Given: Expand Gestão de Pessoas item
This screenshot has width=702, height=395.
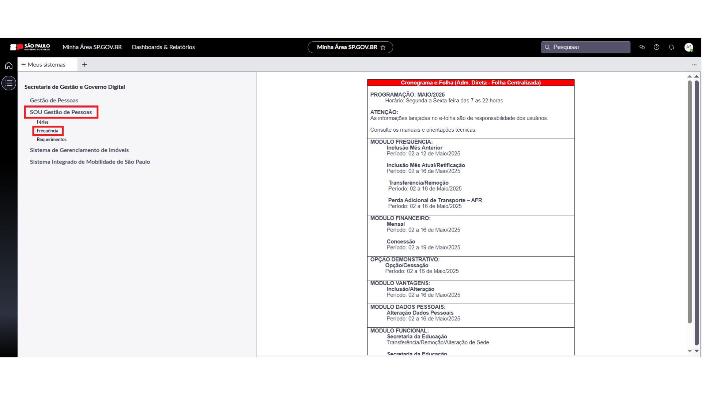Looking at the screenshot, I should (54, 101).
